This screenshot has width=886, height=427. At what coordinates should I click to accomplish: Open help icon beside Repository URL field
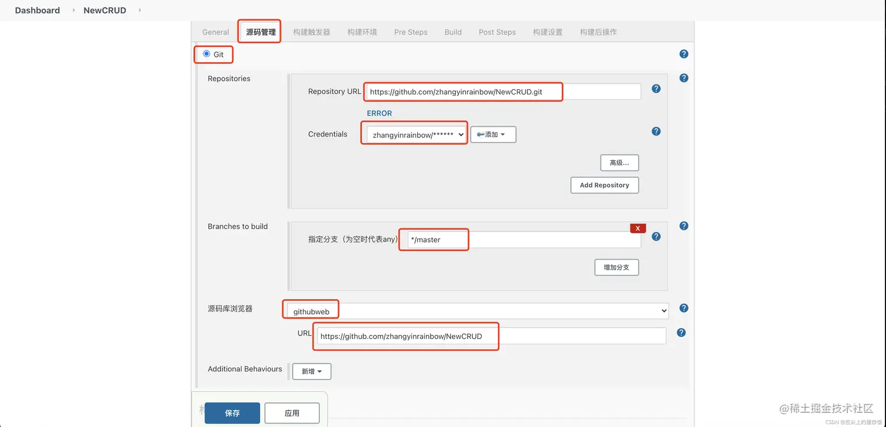656,89
